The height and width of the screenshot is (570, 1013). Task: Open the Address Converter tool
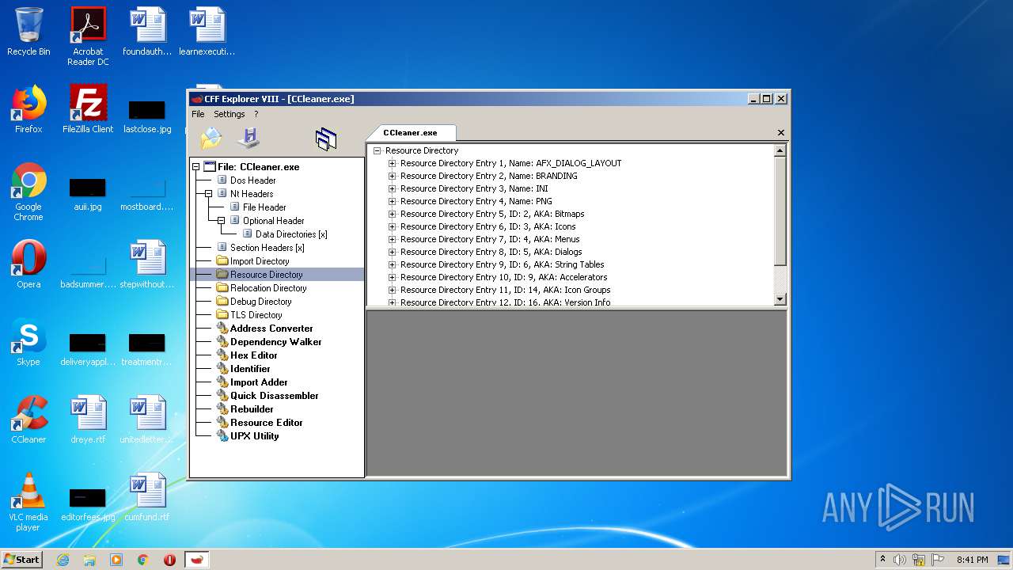tap(271, 329)
